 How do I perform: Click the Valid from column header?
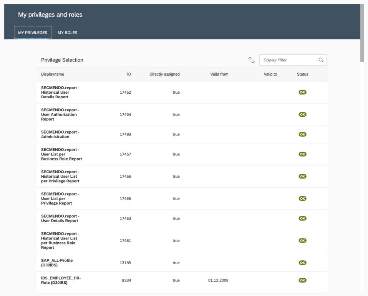[x=219, y=74]
